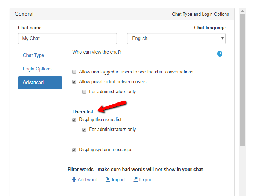Click the Filter words heading text
258x196 pixels.
click(135, 170)
